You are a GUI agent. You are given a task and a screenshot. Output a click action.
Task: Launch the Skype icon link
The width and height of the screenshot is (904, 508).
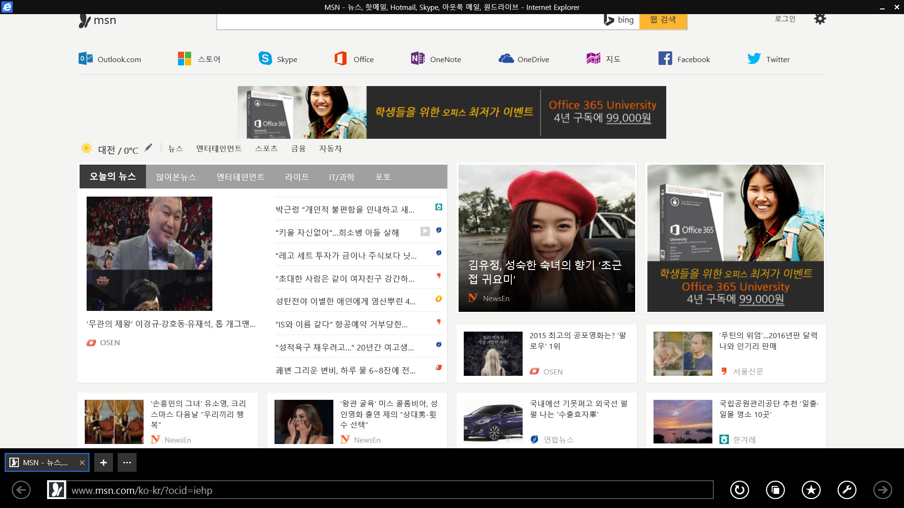(265, 58)
